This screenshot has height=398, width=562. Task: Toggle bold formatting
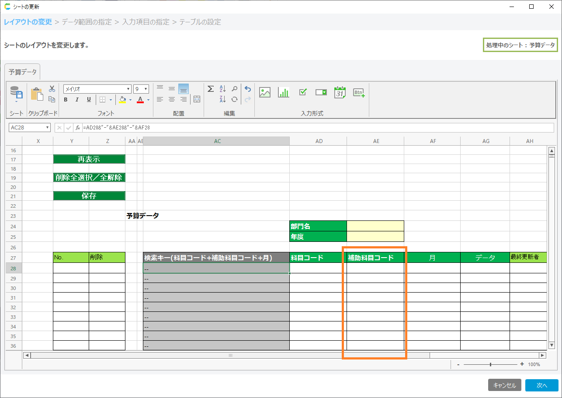tap(66, 100)
